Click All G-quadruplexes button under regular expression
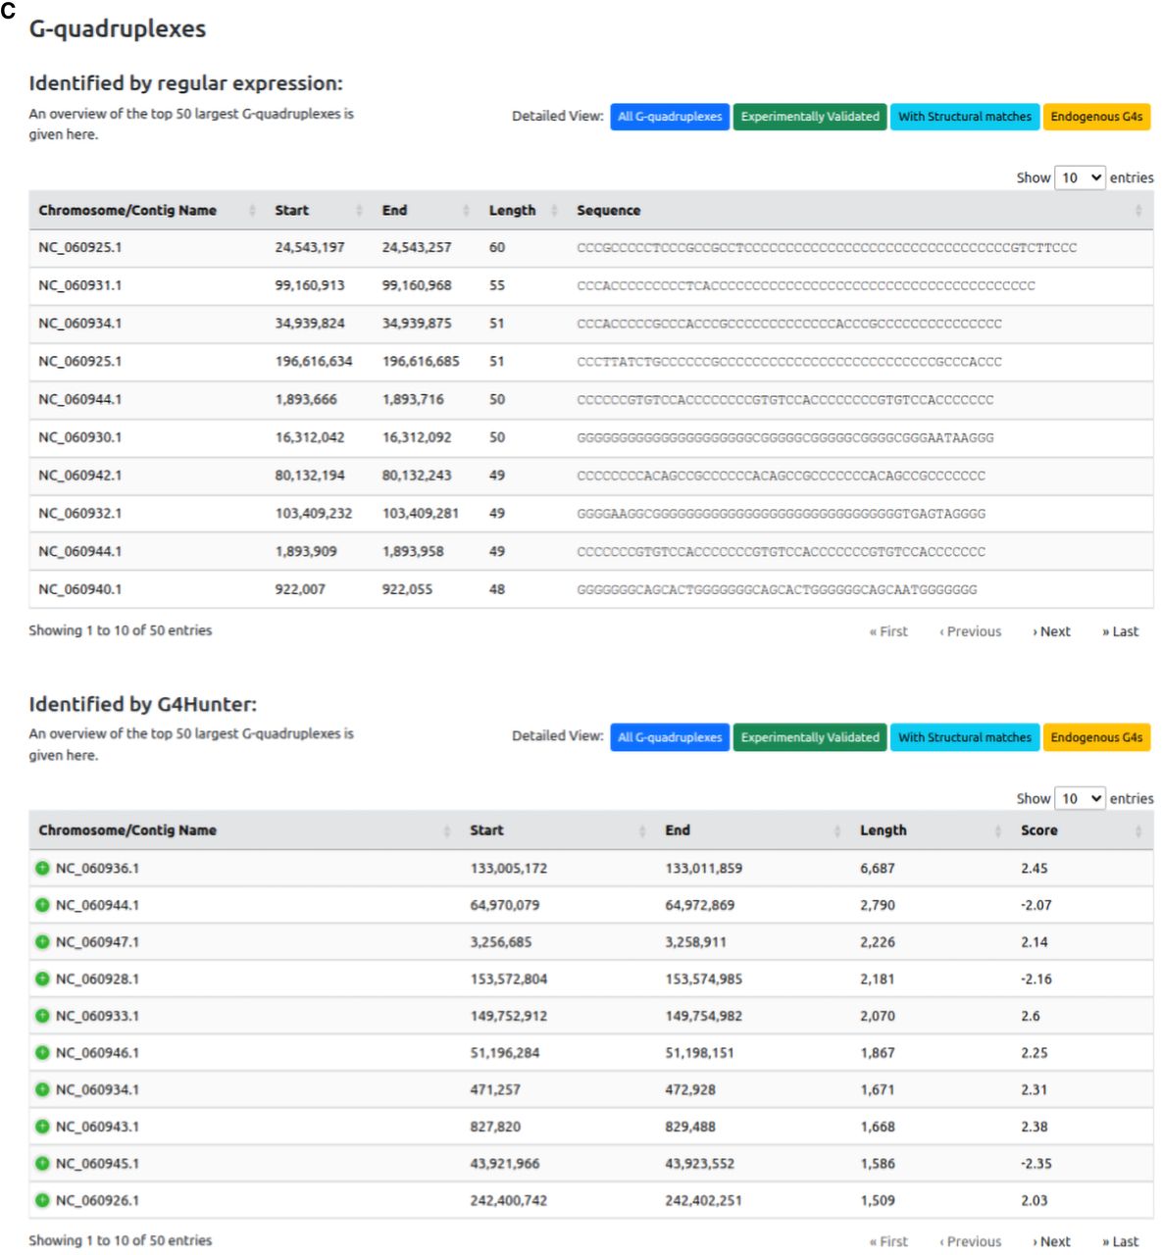Viewport: 1162px width, 1255px height. (x=670, y=117)
